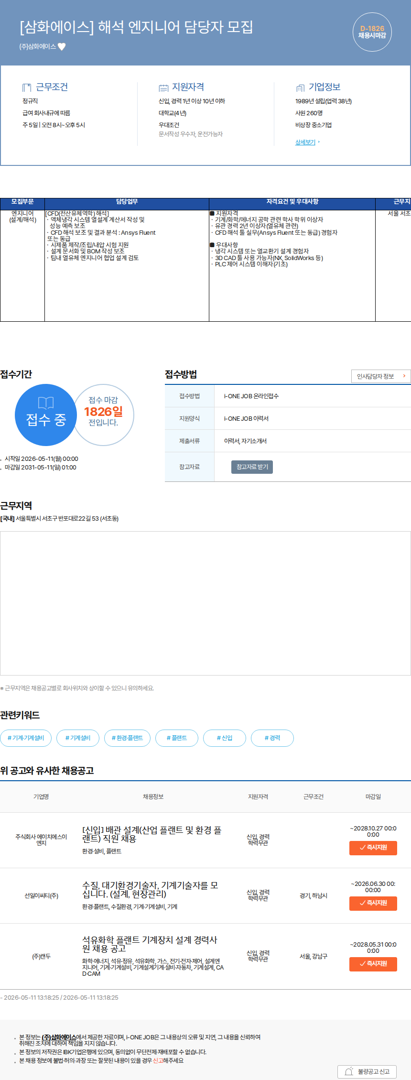Click the map area under 근무지역
Screen dimensions: 411x1080
pyautogui.click(x=205, y=603)
